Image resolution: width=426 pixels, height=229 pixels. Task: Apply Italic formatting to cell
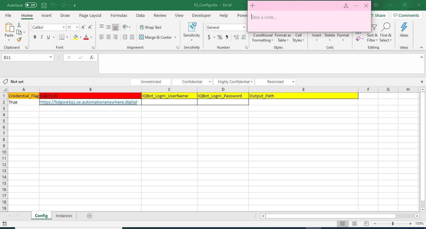click(x=41, y=37)
